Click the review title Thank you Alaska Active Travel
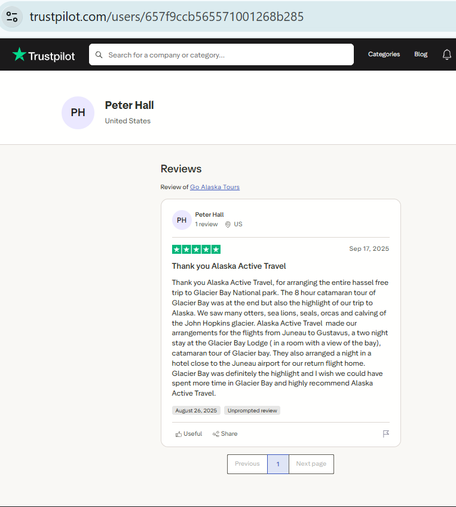 229,266
